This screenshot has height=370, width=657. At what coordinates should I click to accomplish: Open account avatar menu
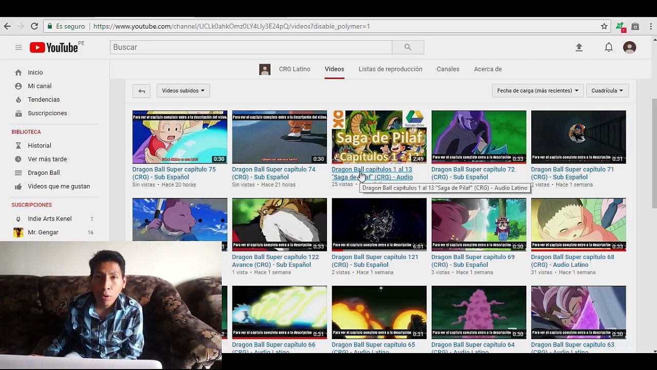[629, 47]
